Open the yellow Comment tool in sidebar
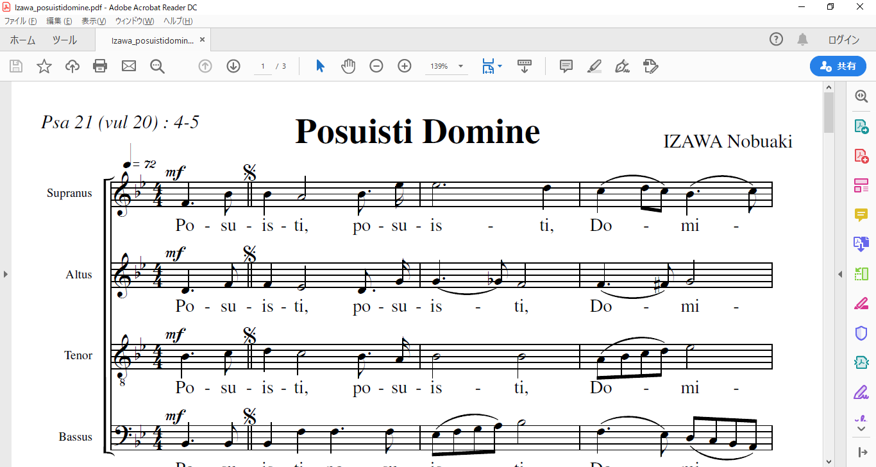Viewport: 876px width, 467px height. point(861,215)
